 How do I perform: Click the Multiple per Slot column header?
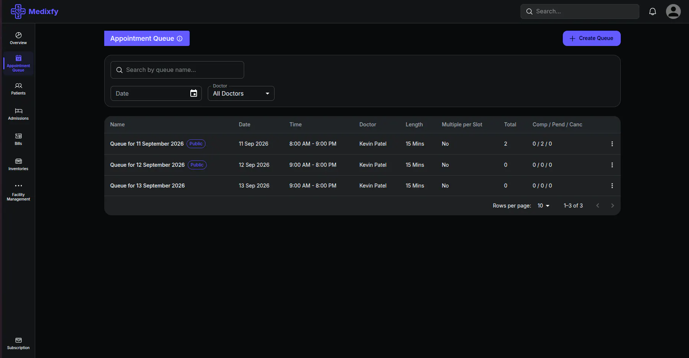coord(462,125)
